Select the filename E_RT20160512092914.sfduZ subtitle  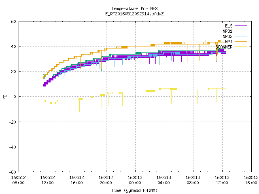pyautogui.click(x=134, y=14)
